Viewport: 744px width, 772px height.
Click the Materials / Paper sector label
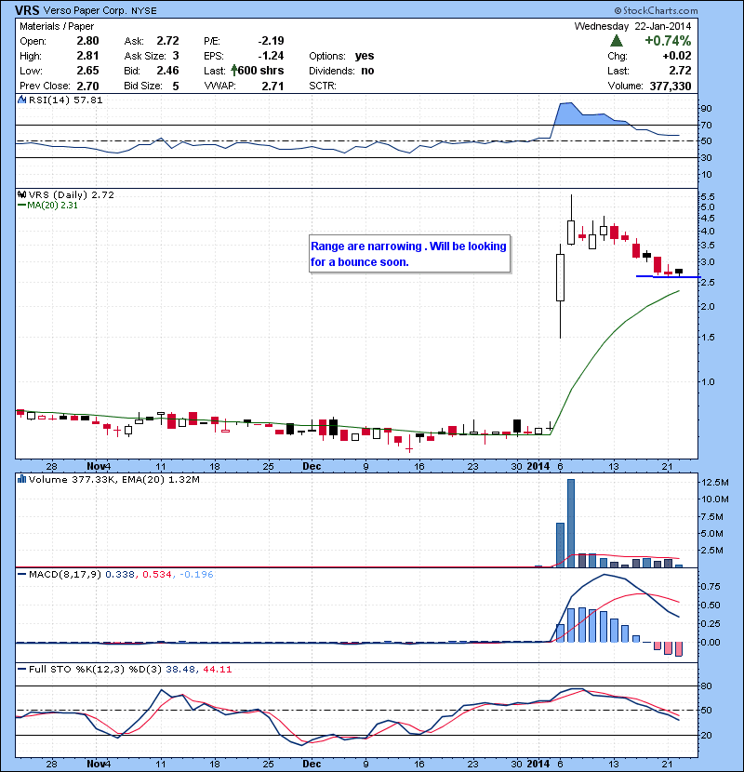[x=57, y=26]
